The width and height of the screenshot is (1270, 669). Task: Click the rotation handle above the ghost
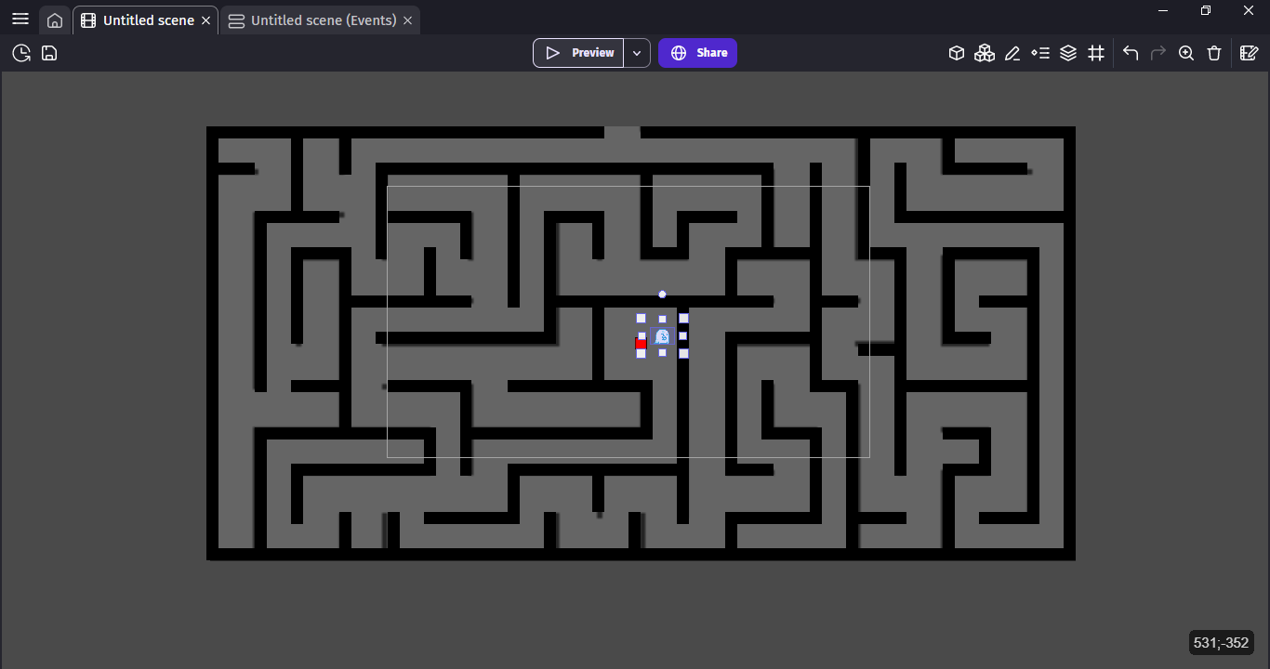pyautogui.click(x=662, y=295)
